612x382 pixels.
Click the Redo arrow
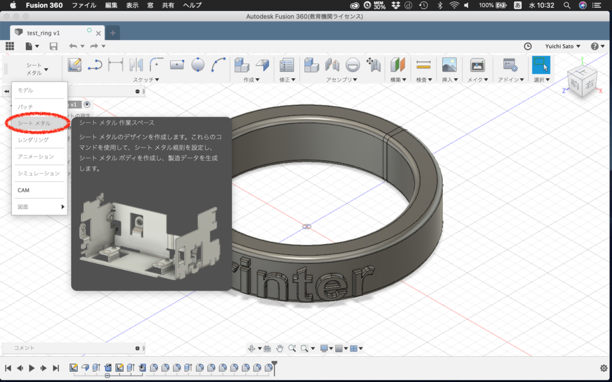click(94, 46)
